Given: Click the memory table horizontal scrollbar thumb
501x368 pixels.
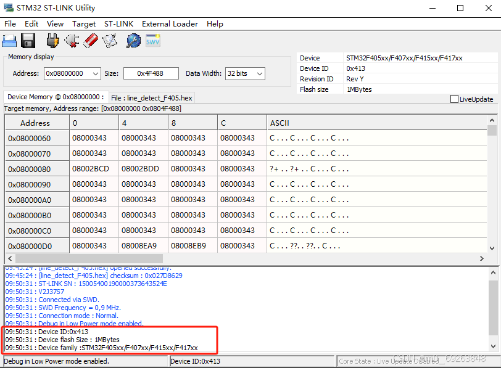Looking at the screenshot, I should pyautogui.click(x=89, y=258).
